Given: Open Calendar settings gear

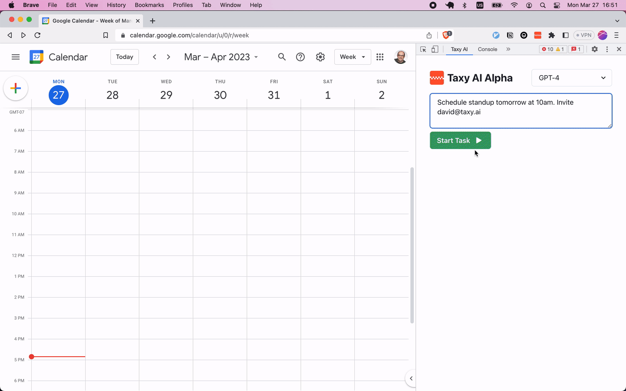Looking at the screenshot, I should [320, 56].
